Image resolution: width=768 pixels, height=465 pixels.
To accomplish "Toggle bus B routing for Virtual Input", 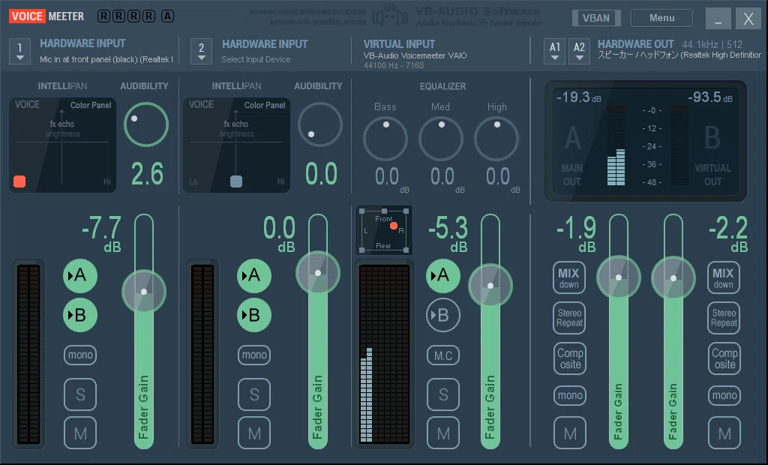I will 442,315.
